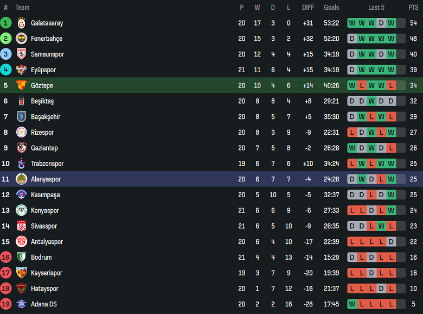The width and height of the screenshot is (423, 314).
Task: Open the Fenerbahçe team logo
Action: (x=21, y=39)
